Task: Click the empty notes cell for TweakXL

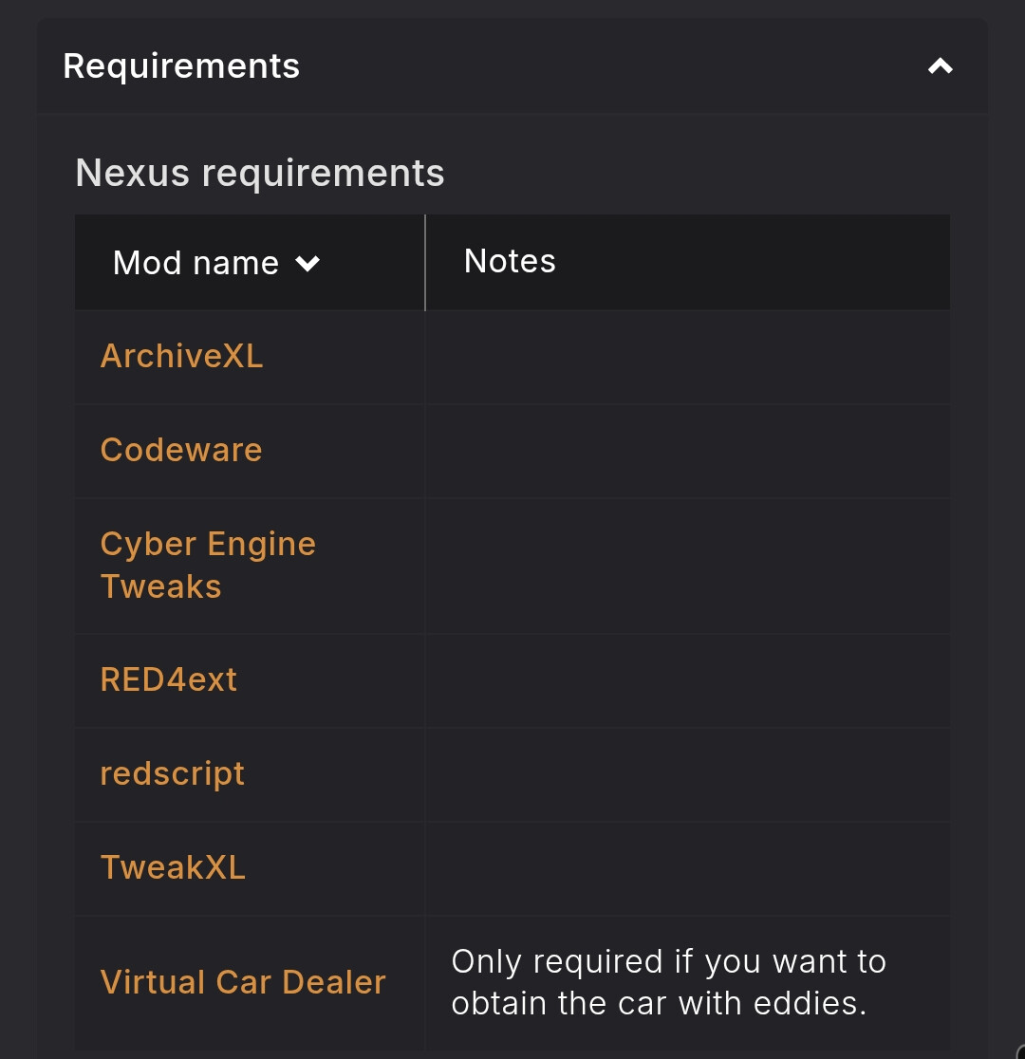Action: (687, 868)
